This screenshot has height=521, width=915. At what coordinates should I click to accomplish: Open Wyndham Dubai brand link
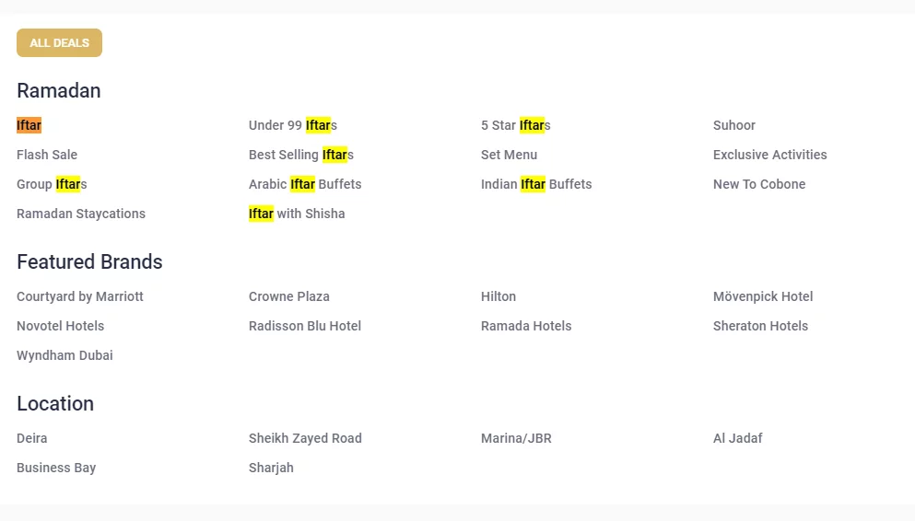point(65,355)
